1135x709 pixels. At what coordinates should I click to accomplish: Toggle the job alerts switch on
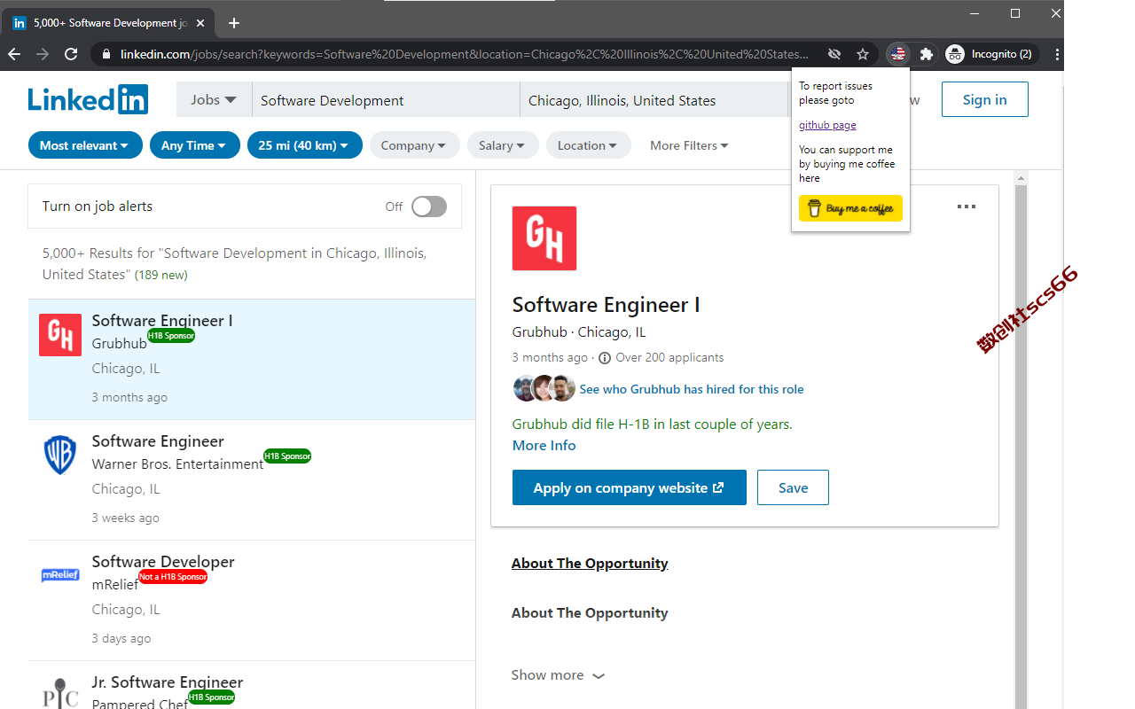pos(429,206)
